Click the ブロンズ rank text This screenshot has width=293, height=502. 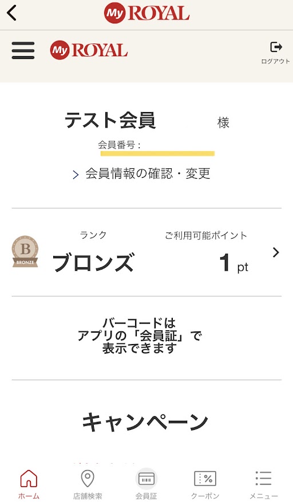point(93,263)
